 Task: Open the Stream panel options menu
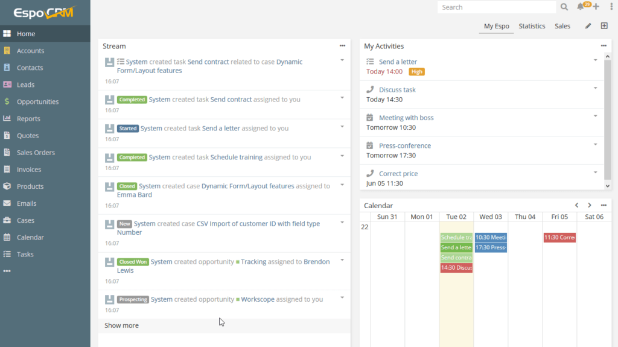pos(342,46)
